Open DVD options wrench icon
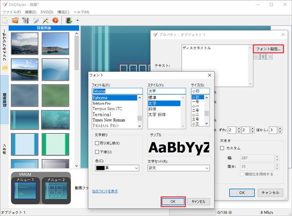 pyautogui.click(x=35, y=20)
